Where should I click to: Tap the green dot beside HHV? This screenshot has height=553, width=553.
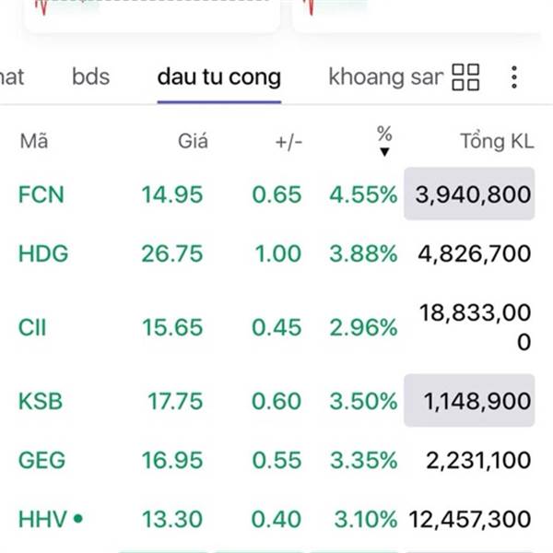pyautogui.click(x=78, y=518)
